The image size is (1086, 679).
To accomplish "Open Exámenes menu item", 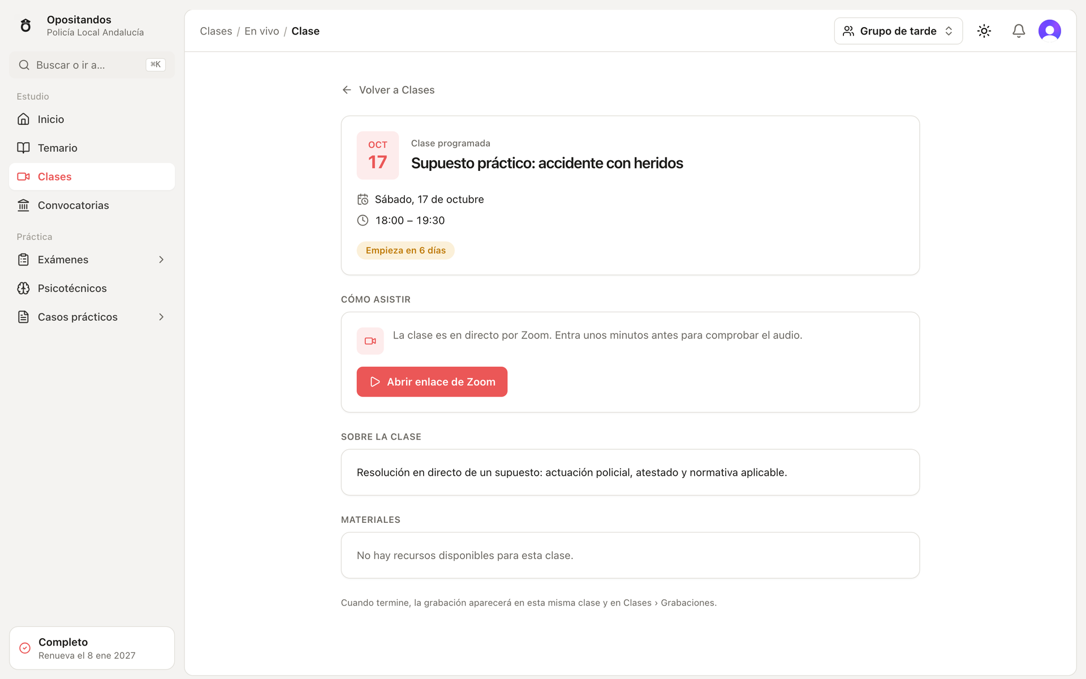I will 92,260.
